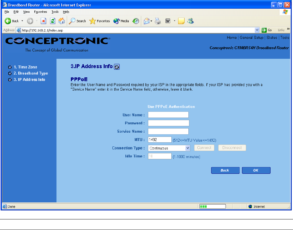This screenshot has height=230, width=293.
Task: Confirm settings with the OK button
Action: point(256,170)
